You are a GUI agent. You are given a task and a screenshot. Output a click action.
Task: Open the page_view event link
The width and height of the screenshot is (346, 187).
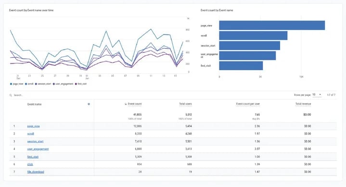(x=33, y=126)
